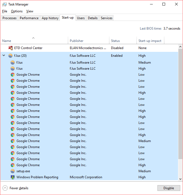Click the Chrome icon in the Medium impact row
The image size is (183, 195).
13,141
